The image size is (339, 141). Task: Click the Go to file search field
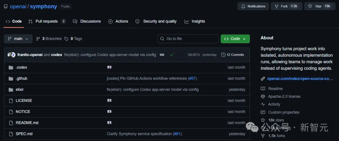pos(188,39)
